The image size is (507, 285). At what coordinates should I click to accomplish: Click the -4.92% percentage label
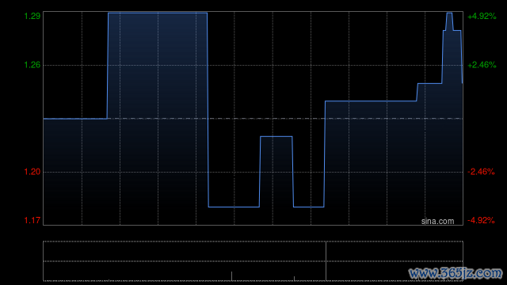(x=481, y=220)
